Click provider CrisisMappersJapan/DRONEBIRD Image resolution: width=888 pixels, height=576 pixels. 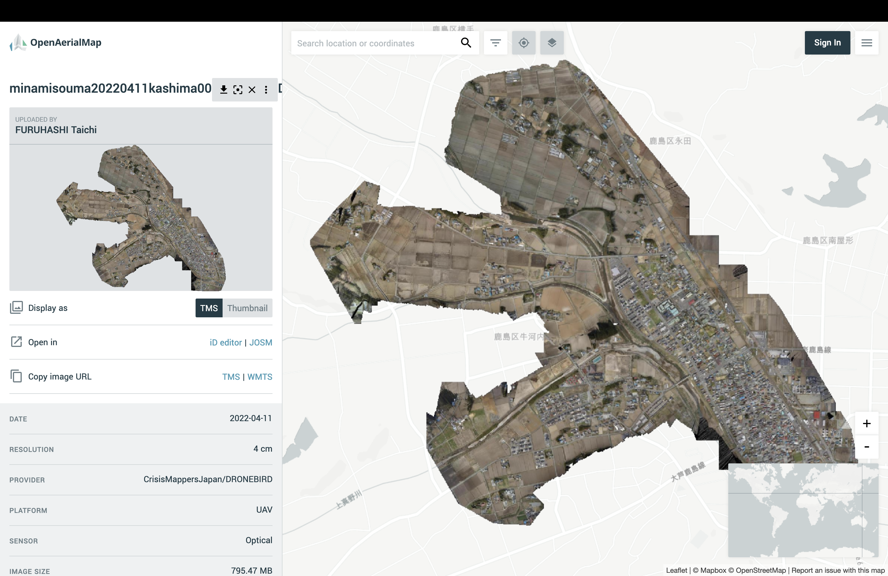click(208, 479)
